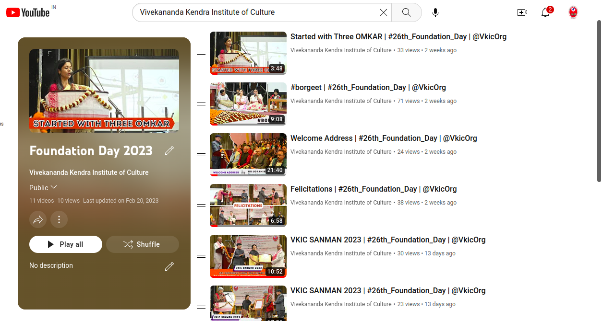Clear the search box text

(384, 12)
